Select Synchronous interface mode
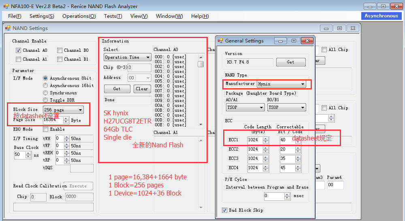The width and height of the screenshot is (405, 221). [45, 93]
